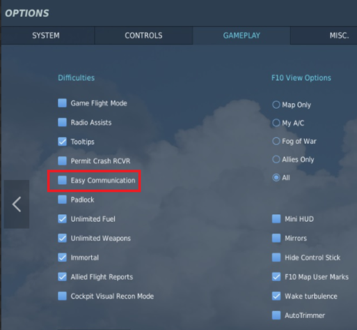
Task: Enable Game Flight Mode checkbox
Action: pos(62,103)
